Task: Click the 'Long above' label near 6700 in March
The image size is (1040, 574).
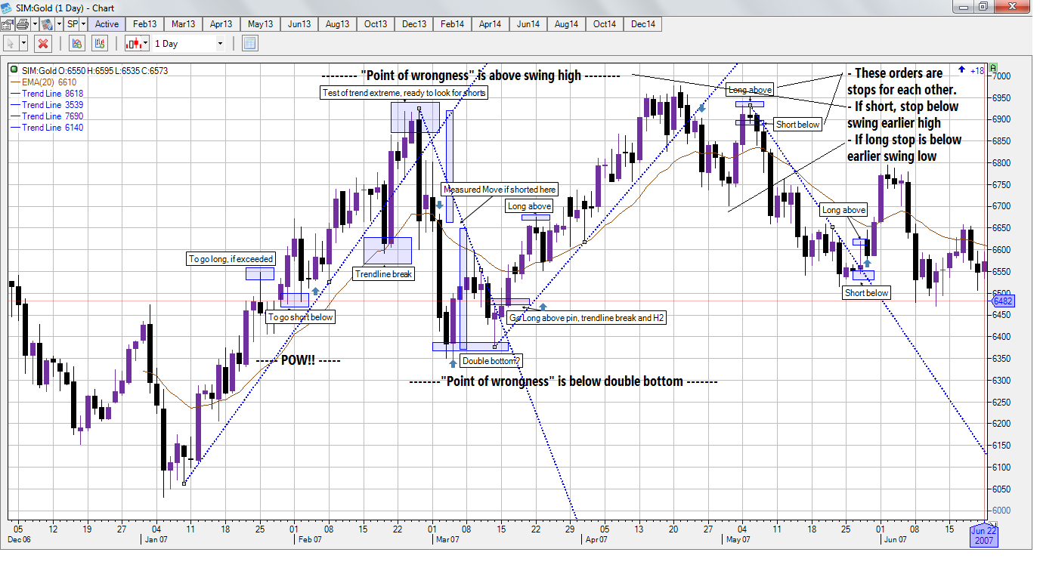Action: pyautogui.click(x=529, y=206)
